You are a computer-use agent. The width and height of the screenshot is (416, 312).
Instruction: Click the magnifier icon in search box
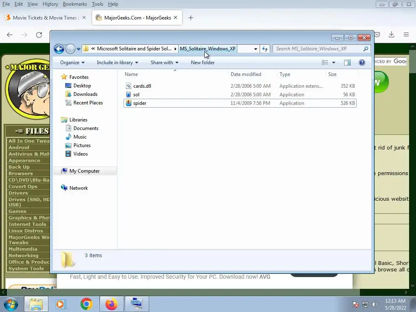366,49
